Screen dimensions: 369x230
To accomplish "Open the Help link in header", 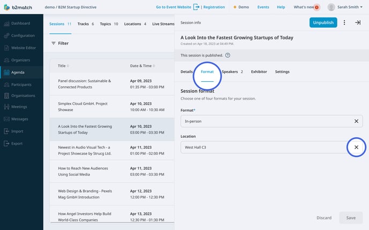I will click(x=281, y=7).
